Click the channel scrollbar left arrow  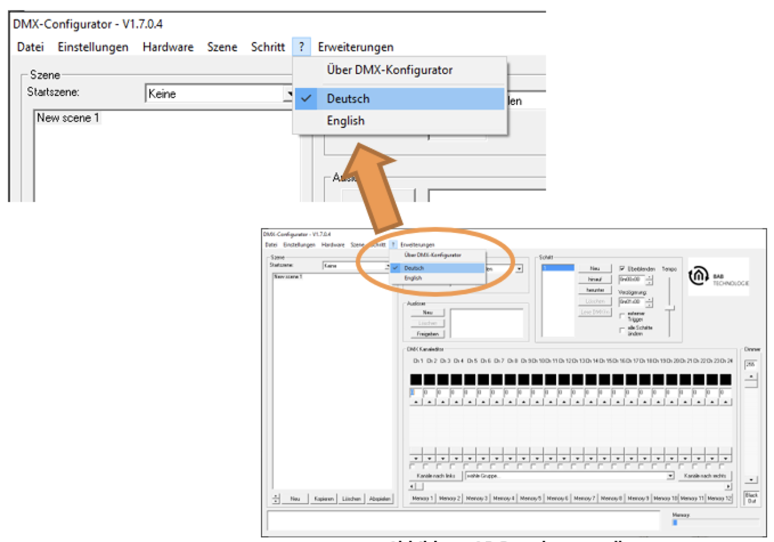click(x=412, y=487)
